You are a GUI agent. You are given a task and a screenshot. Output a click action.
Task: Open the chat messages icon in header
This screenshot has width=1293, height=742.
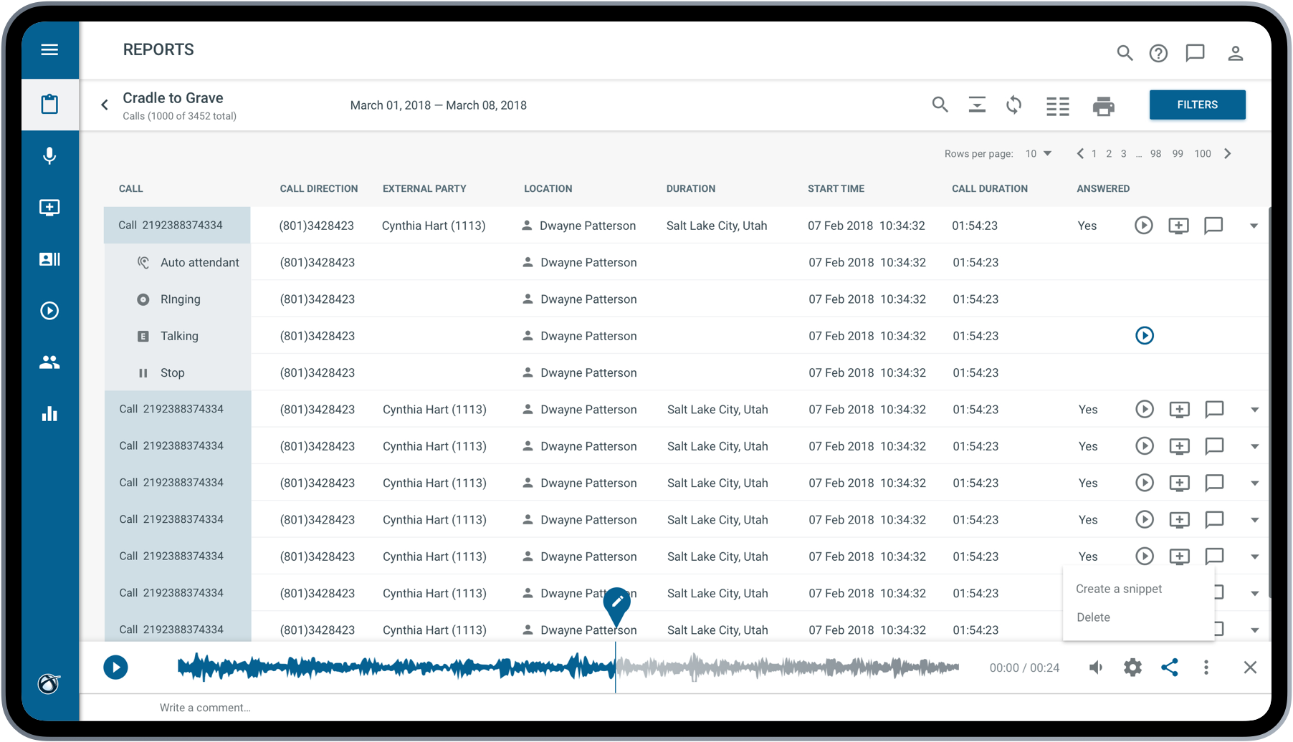point(1195,53)
